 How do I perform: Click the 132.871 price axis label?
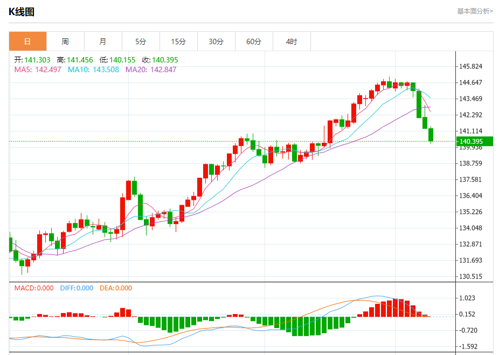tap(470, 245)
